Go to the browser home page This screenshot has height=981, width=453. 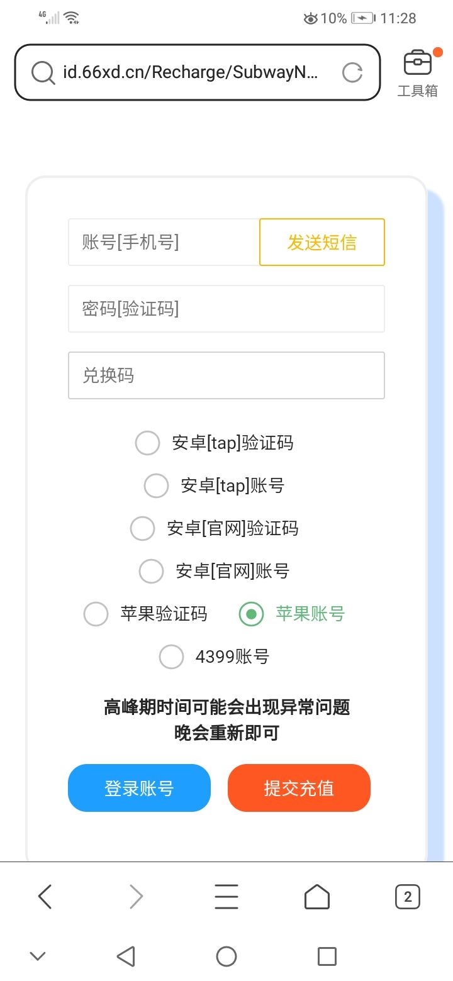point(317,897)
